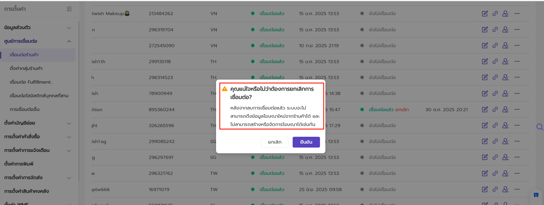The height and width of the screenshot is (205, 544).
Task: Click the user-check icon for shop 299085242
Action: [505, 141]
